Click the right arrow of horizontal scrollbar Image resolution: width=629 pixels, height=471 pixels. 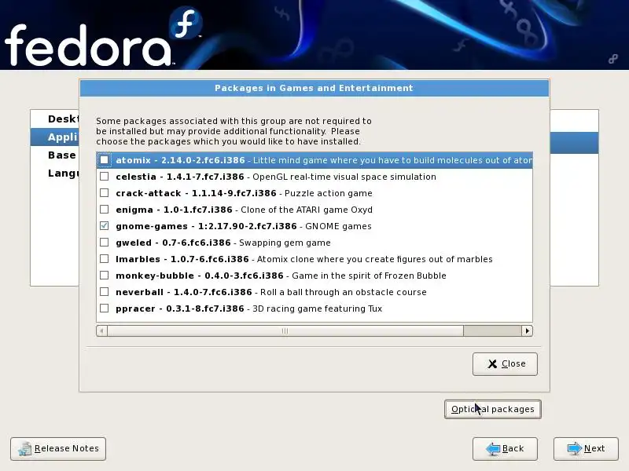[x=527, y=330]
